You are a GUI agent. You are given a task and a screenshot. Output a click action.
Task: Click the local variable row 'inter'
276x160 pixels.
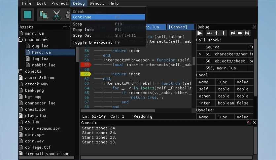point(225,103)
